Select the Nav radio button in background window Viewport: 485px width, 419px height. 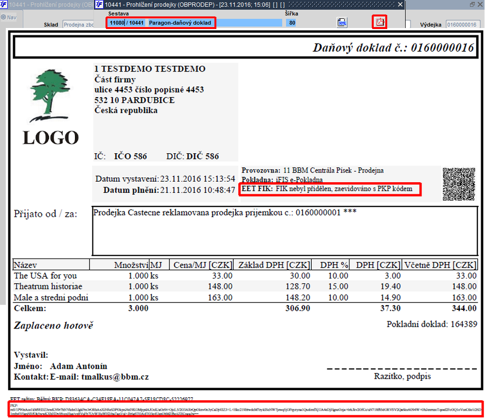click(3, 17)
